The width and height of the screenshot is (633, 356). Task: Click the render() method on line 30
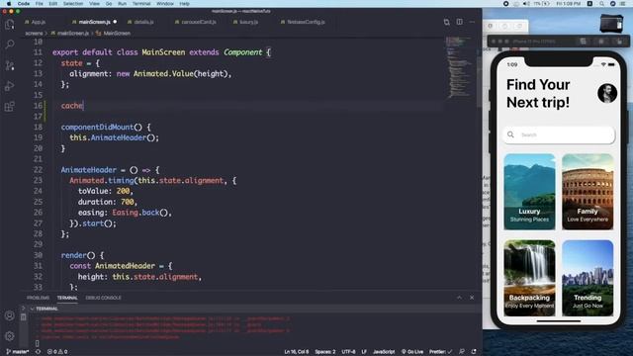78,255
